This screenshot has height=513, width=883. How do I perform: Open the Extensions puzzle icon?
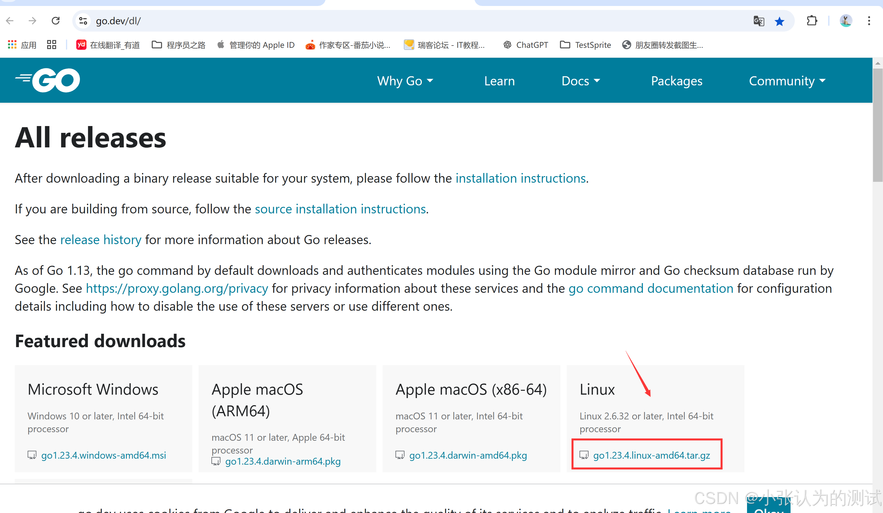coord(812,21)
